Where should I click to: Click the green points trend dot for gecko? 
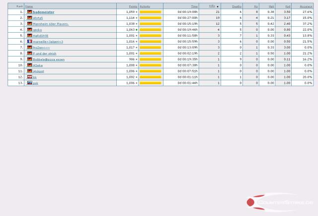coord(137,30)
